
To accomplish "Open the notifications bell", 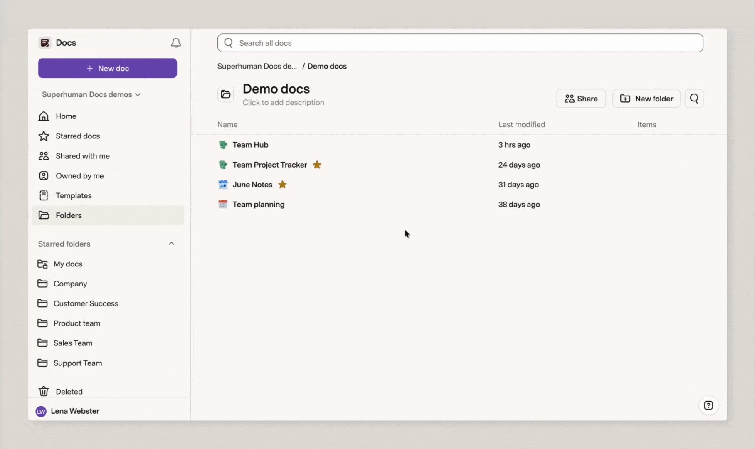I will [x=176, y=43].
